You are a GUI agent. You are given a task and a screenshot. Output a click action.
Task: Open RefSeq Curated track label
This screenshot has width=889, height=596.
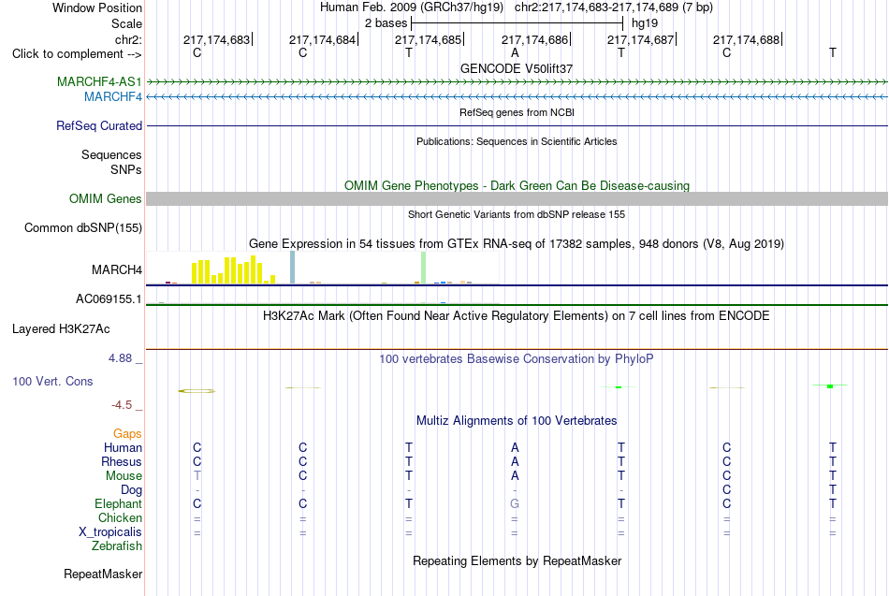99,126
